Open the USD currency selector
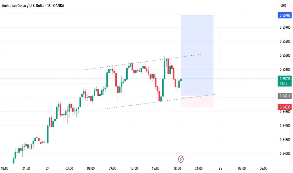The height and width of the screenshot is (173, 293). [283, 6]
